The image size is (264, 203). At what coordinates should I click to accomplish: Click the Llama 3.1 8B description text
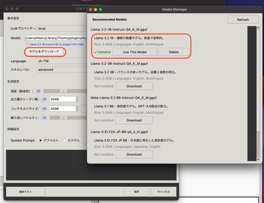coord(131,106)
